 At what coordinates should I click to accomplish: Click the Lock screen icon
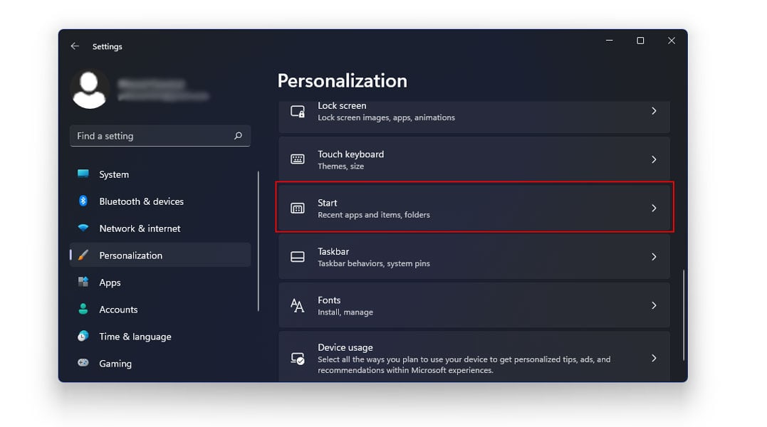tap(297, 111)
